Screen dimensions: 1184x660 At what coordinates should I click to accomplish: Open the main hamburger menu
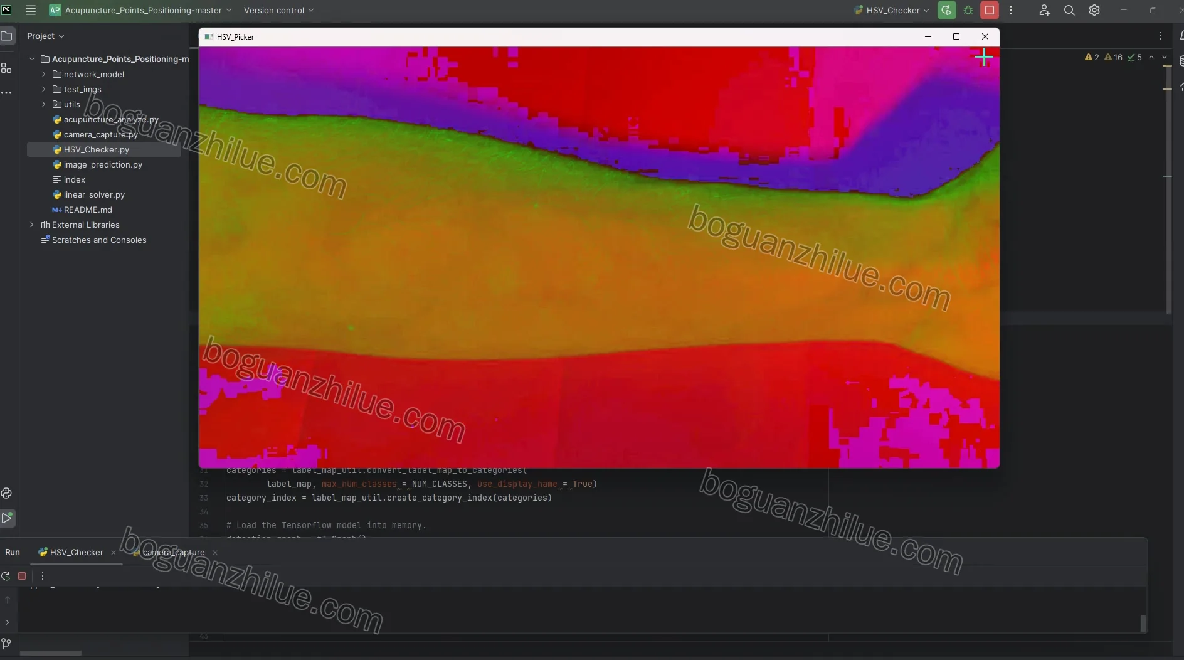point(30,10)
